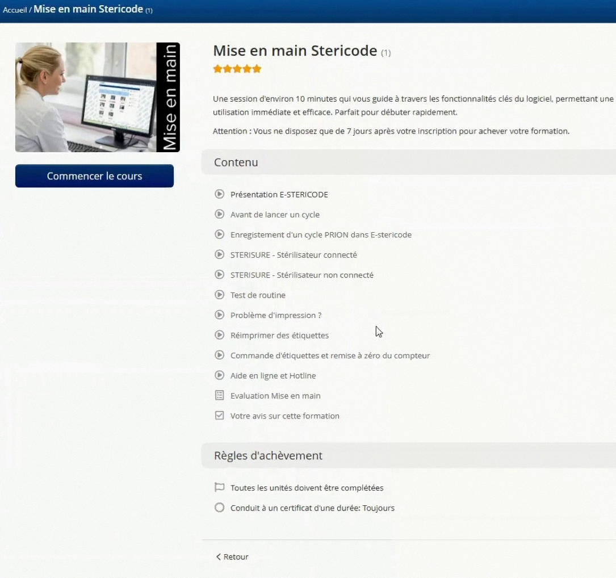This screenshot has height=578, width=616.
Task: Click the back chevron next to Retour
Action: pos(219,557)
